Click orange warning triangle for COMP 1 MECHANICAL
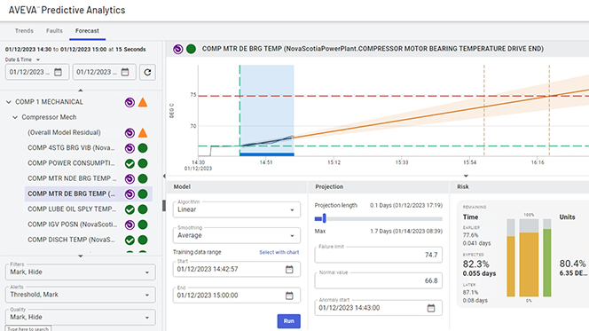589x331 pixels. pos(143,102)
